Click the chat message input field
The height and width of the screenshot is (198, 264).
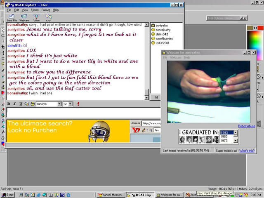pyautogui.click(x=83, y=113)
